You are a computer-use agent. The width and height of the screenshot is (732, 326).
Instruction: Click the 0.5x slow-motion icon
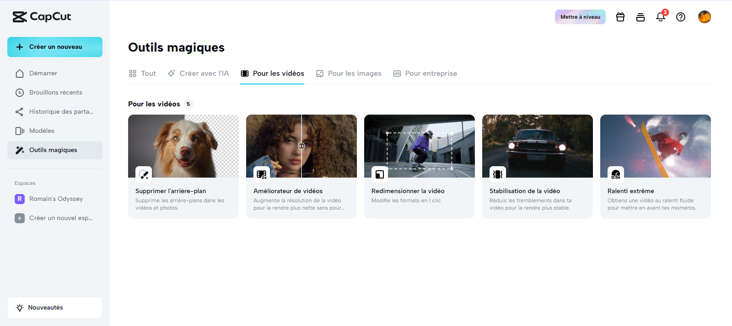[616, 174]
